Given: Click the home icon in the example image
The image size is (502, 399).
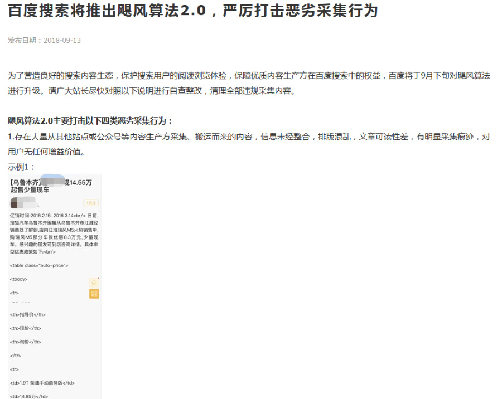Looking at the screenshot, I should [x=94, y=282].
